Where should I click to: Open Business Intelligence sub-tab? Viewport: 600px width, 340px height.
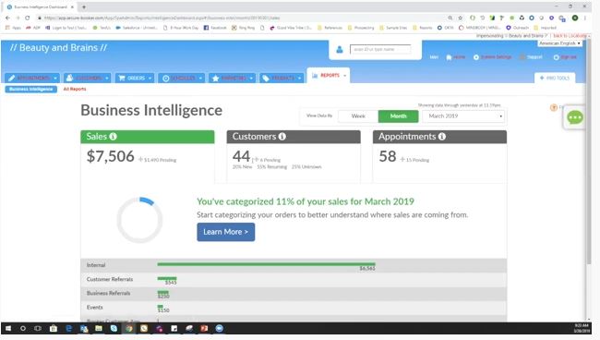coord(31,89)
